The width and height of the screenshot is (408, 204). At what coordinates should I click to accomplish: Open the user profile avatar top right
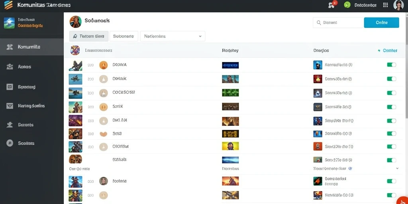click(x=398, y=5)
